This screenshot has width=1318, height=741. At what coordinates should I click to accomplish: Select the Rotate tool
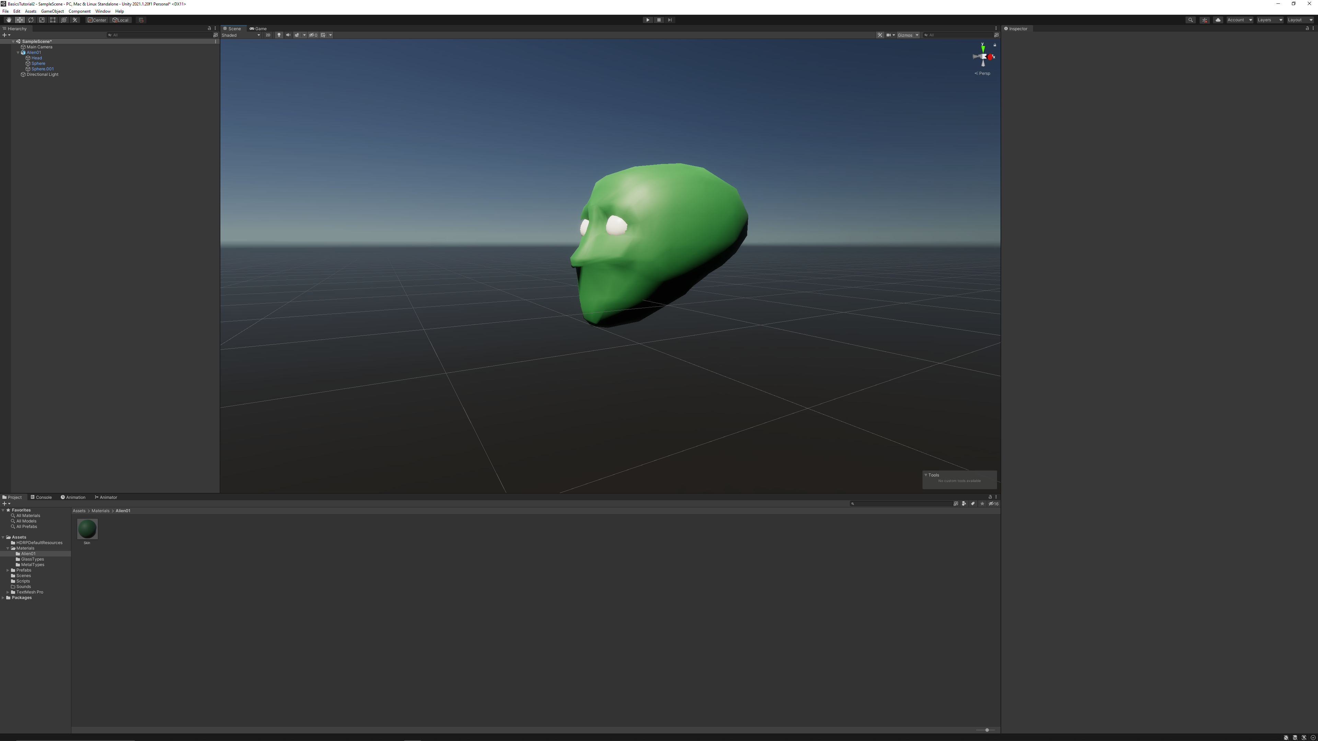(31, 20)
